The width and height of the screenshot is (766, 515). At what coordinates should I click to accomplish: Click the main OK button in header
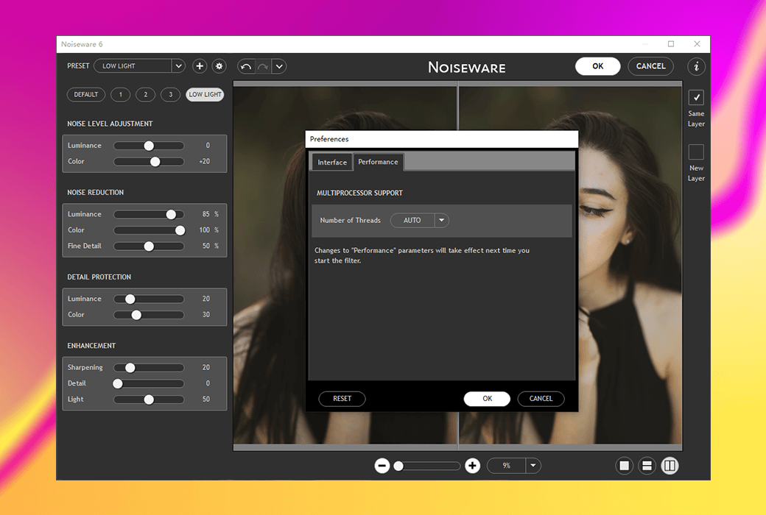598,66
